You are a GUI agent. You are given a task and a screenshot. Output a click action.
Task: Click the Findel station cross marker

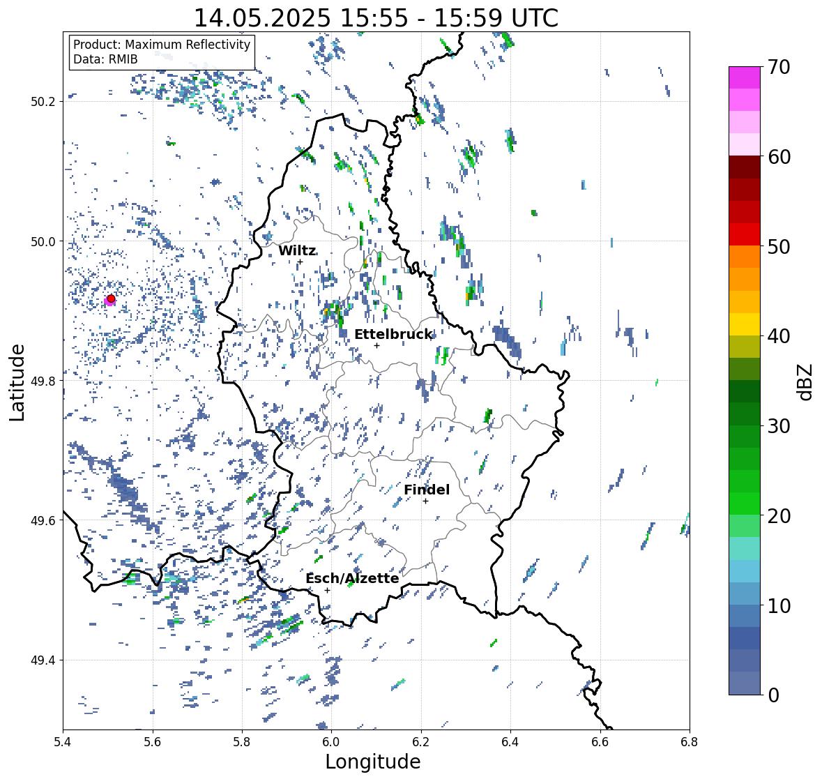[x=426, y=501]
